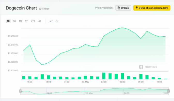
Task: Download DOGE Historical Data CSV
Action: (x=152, y=8)
